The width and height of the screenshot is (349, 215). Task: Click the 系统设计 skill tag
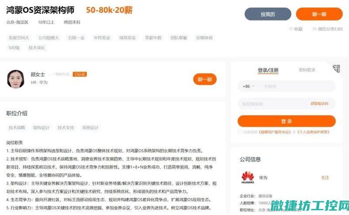(x=90, y=128)
